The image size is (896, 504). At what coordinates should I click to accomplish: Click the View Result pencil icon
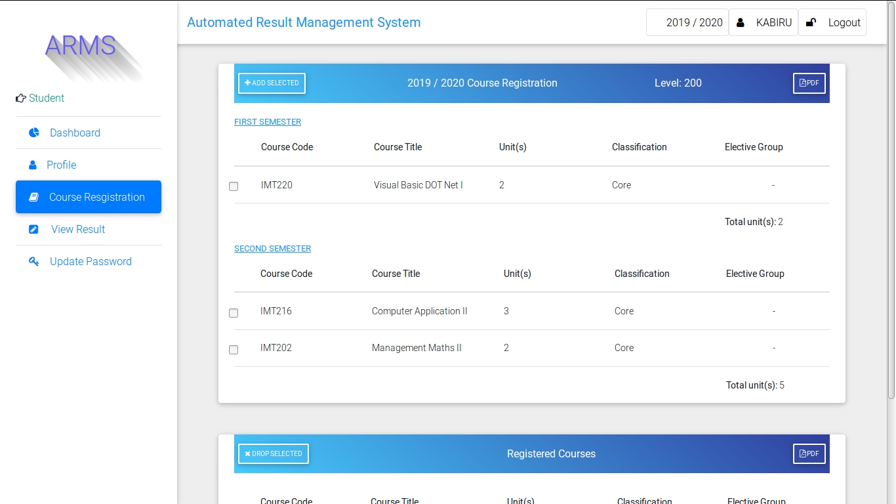tap(33, 229)
